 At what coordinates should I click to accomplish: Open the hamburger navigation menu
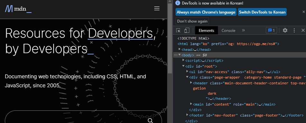157,8
